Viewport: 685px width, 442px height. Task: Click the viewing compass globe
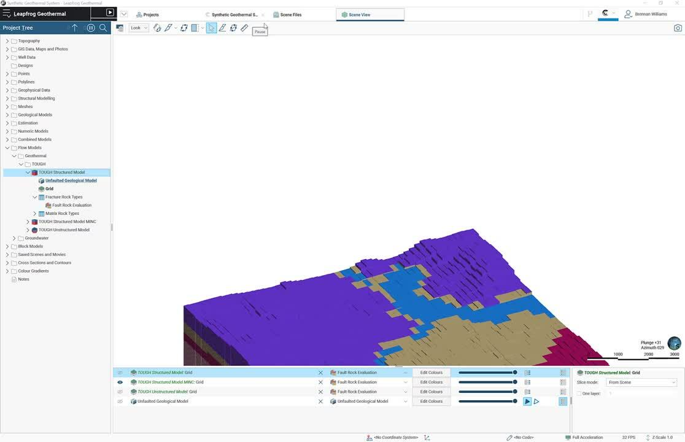tap(674, 343)
